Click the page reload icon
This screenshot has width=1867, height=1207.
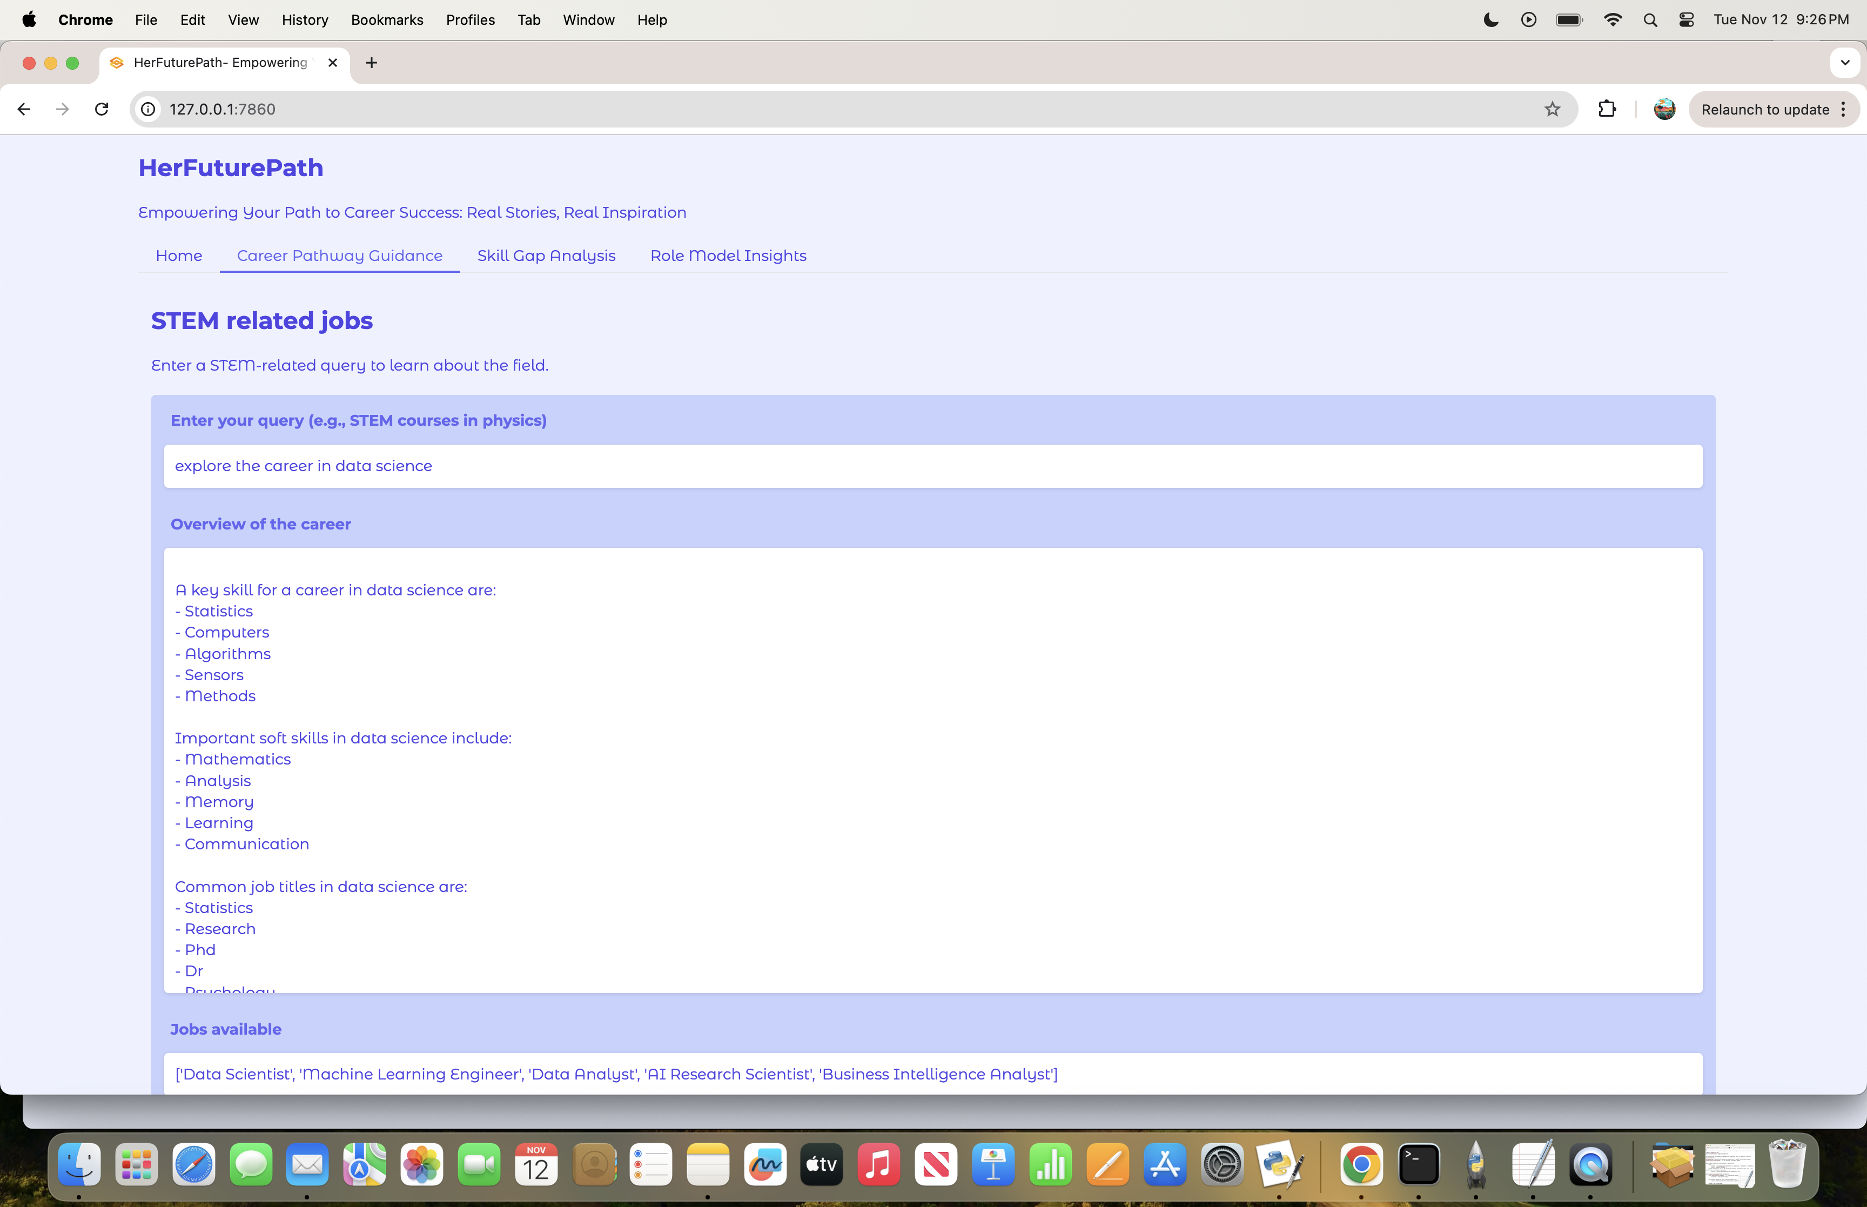point(102,109)
